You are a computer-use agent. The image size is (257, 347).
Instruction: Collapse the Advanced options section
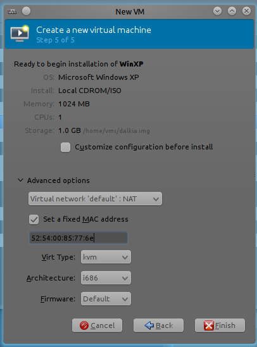pos(20,180)
